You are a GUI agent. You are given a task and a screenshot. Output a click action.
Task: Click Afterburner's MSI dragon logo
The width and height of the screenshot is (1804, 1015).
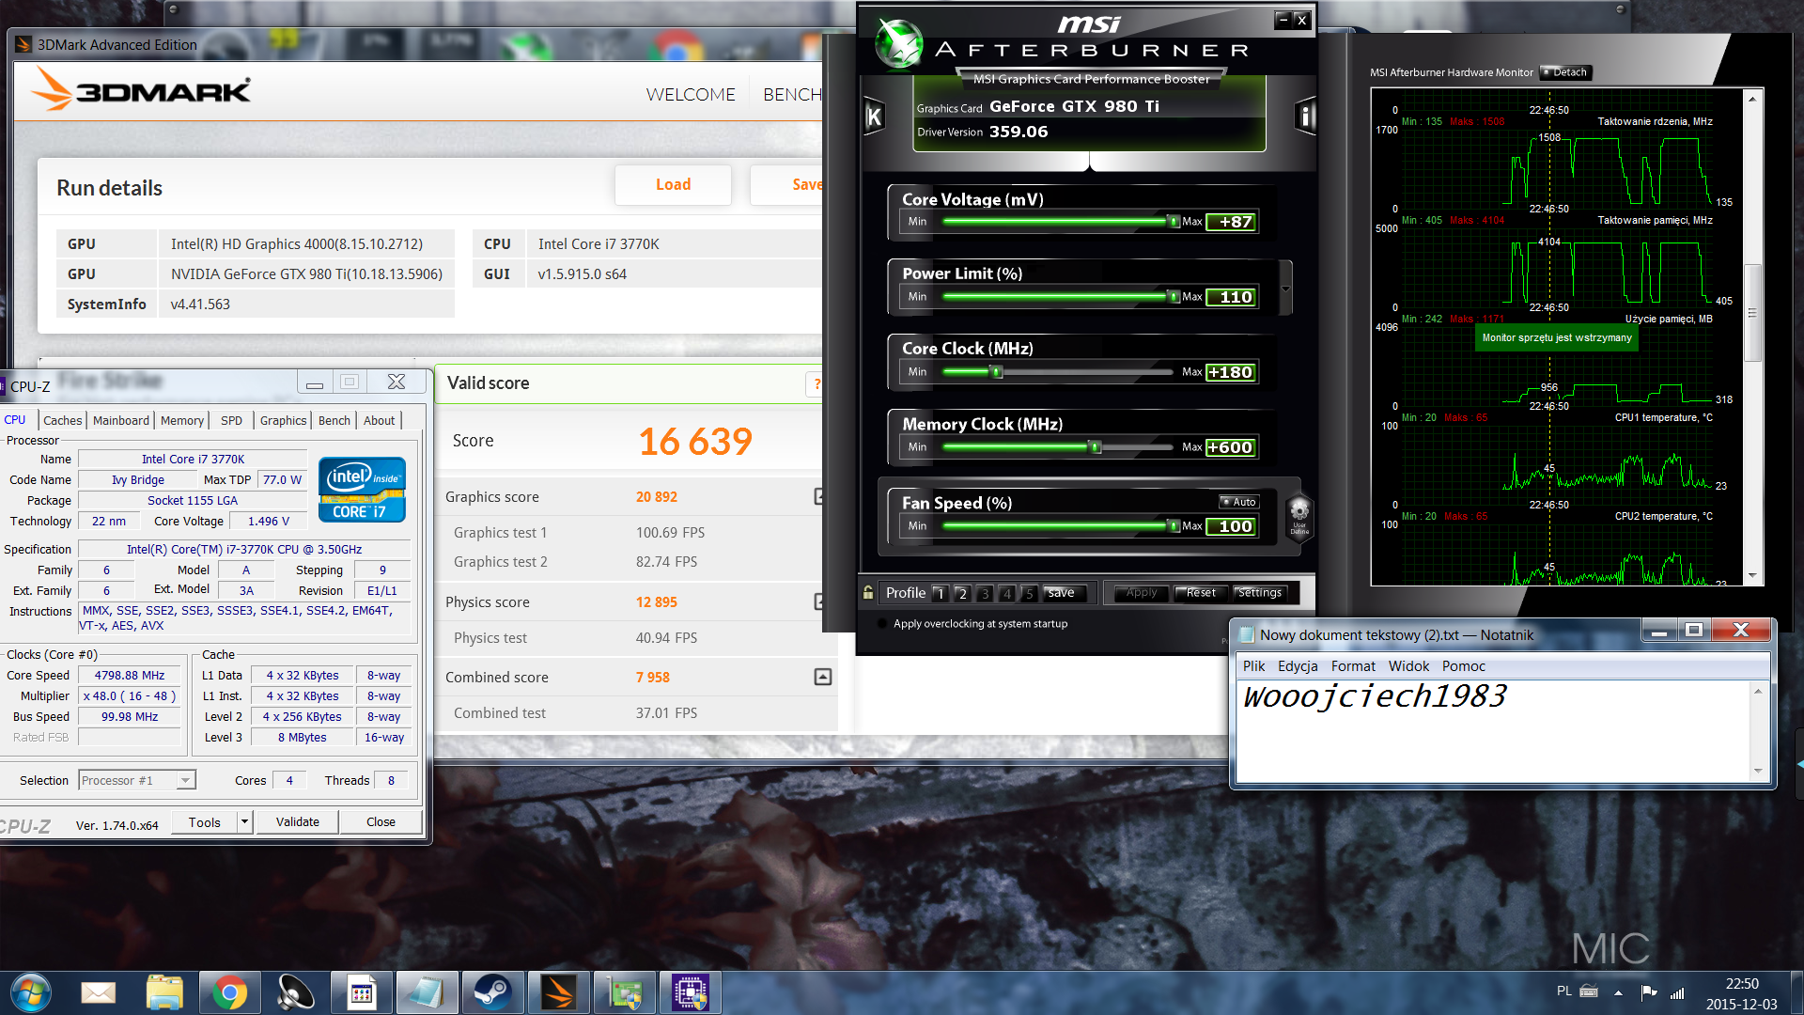(x=899, y=43)
